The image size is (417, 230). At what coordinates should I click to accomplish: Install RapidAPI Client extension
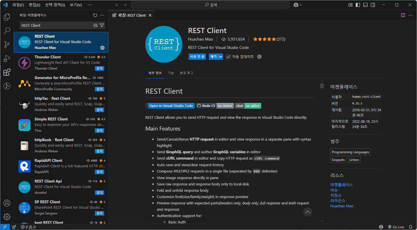click(99, 172)
